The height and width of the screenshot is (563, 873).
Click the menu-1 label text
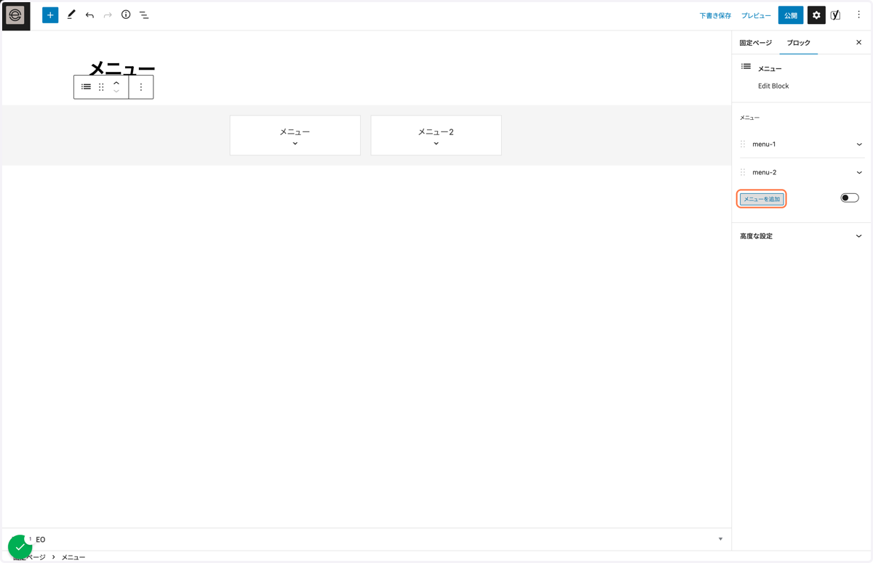(764, 144)
